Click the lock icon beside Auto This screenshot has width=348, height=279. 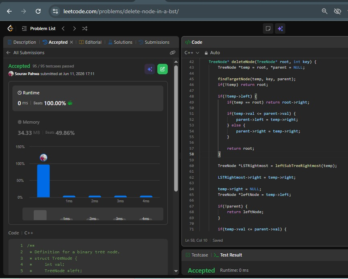point(206,53)
